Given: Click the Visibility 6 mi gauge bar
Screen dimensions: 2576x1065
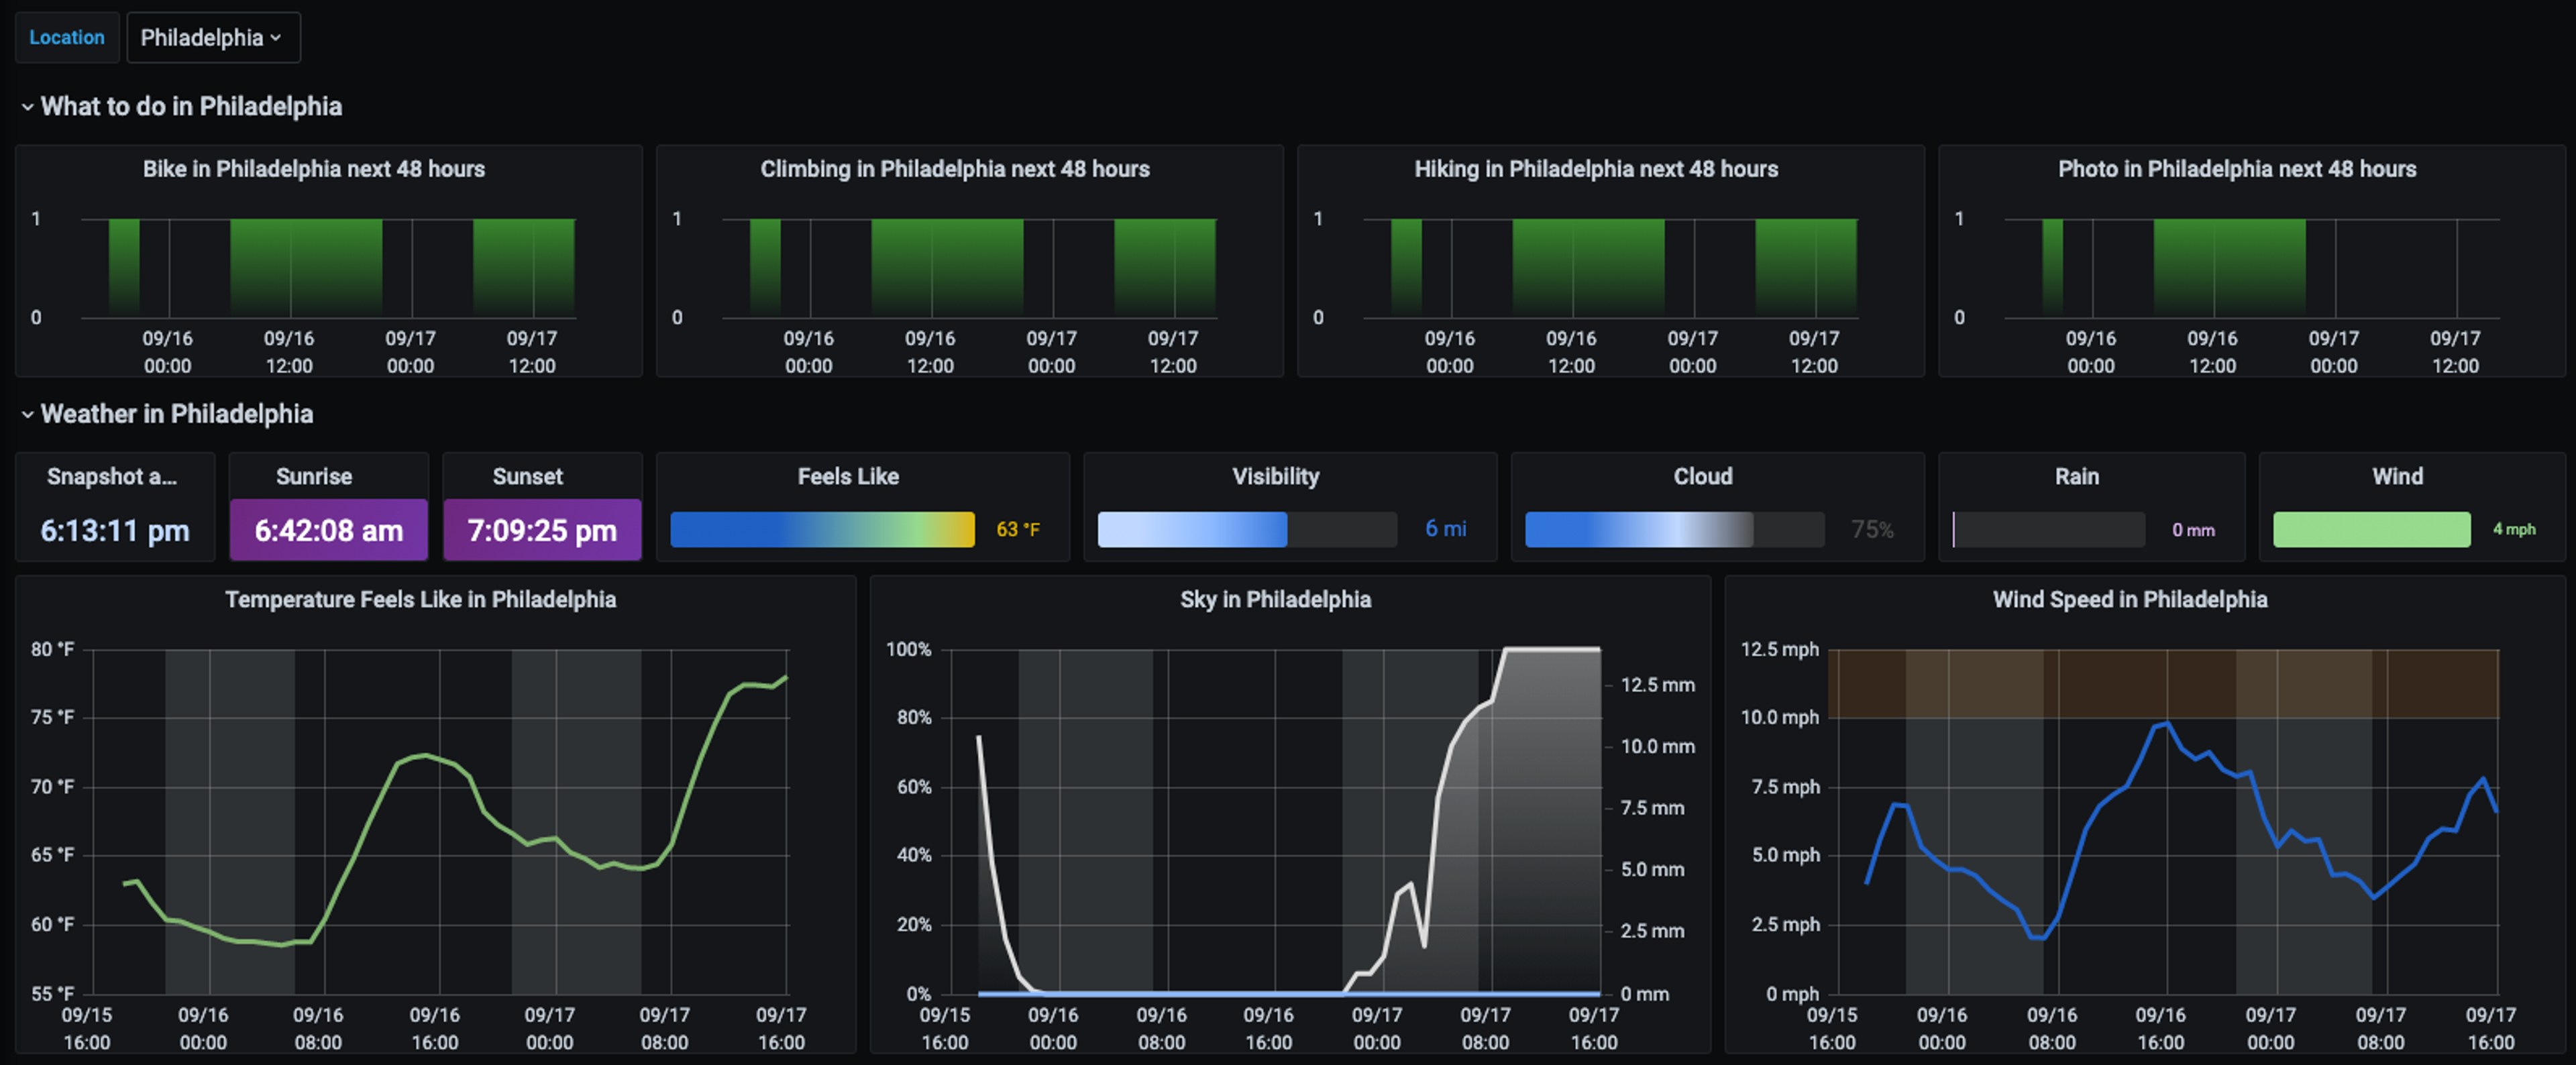Looking at the screenshot, I should click(1247, 530).
